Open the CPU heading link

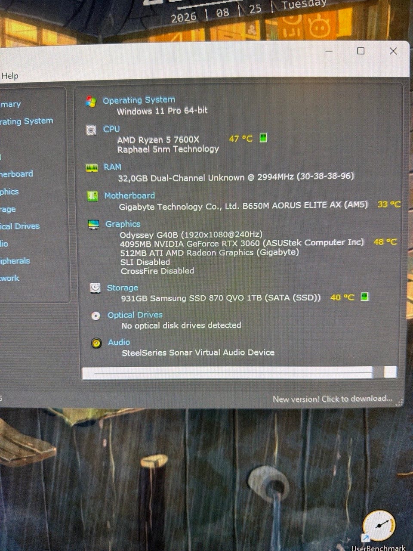[x=111, y=129]
